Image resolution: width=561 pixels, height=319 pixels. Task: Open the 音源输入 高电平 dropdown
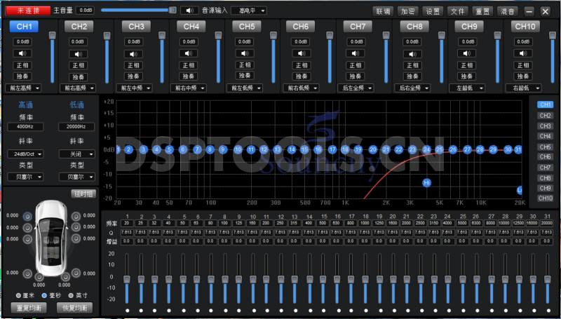pos(249,11)
